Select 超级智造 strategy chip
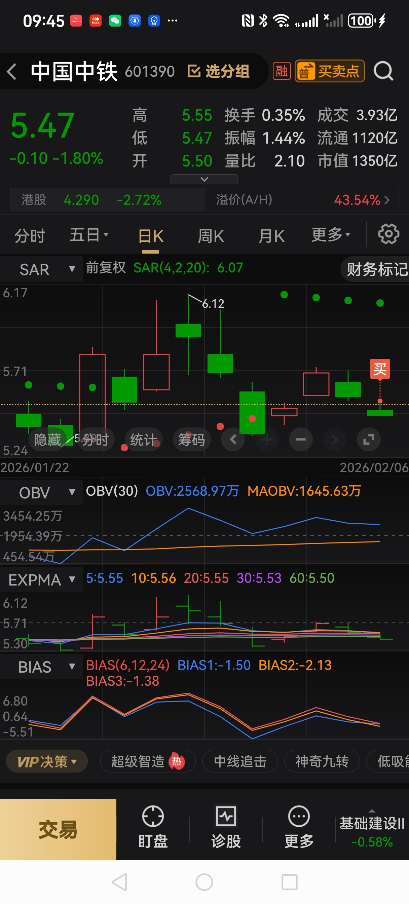This screenshot has width=409, height=904. tap(148, 761)
